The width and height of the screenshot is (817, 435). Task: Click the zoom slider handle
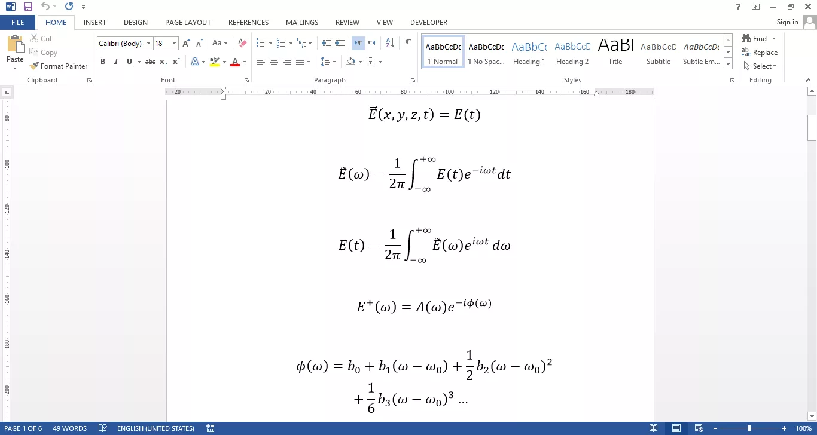pos(749,428)
